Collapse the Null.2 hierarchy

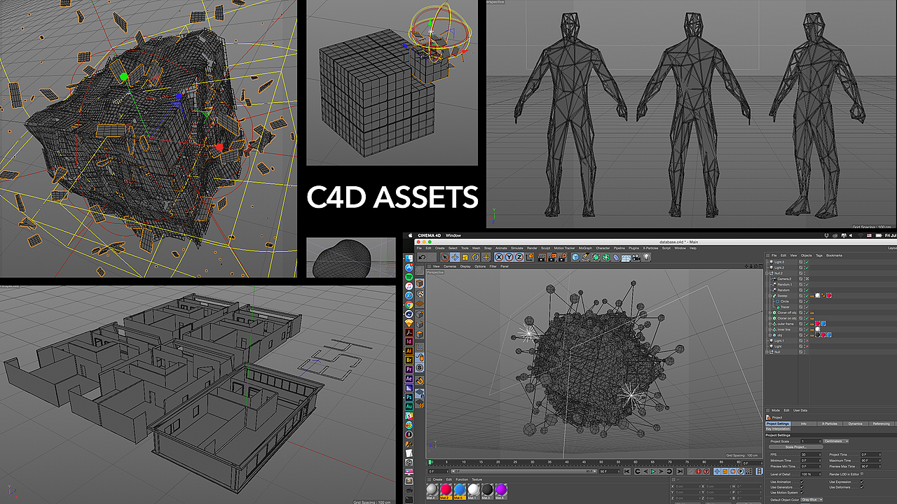pyautogui.click(x=767, y=273)
